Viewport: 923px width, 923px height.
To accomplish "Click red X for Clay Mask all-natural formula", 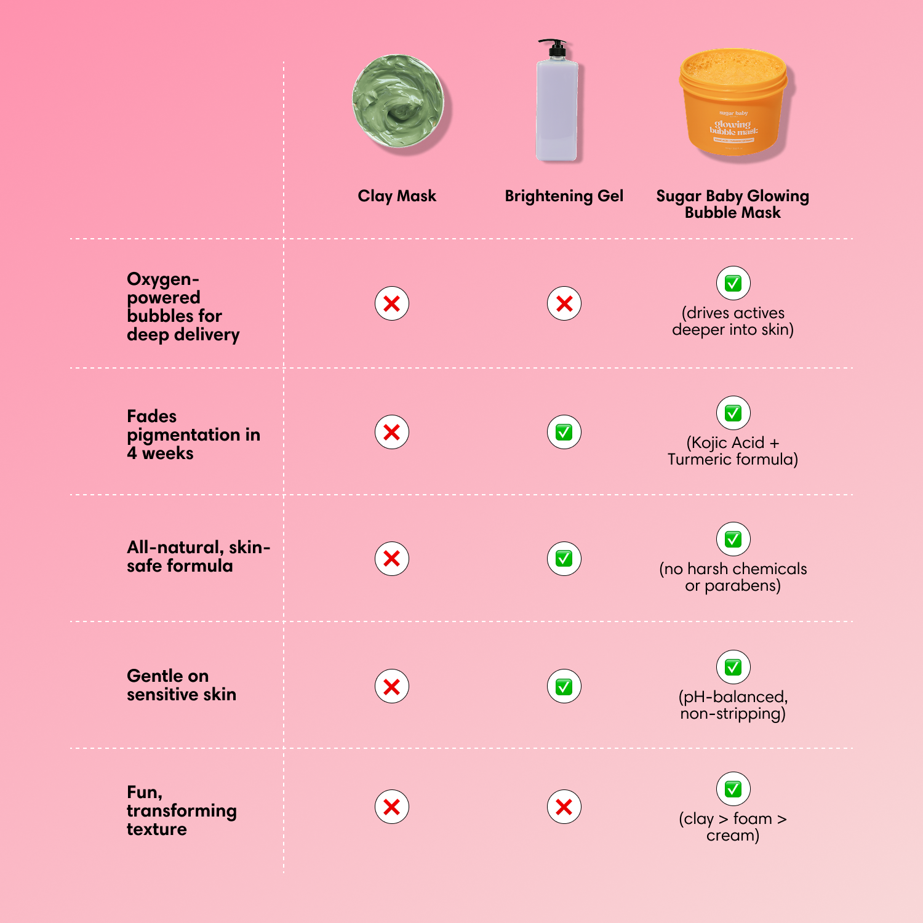I will point(392,559).
